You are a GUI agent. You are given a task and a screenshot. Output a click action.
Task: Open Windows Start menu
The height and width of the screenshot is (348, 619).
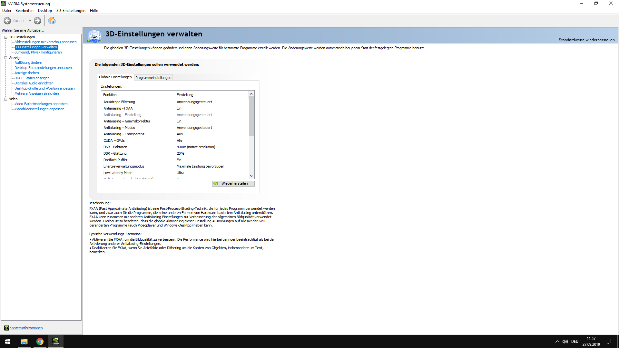click(8, 342)
